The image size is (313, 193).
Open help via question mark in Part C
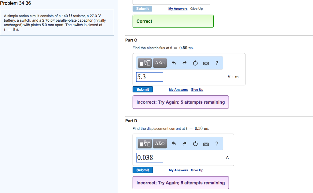point(217,63)
